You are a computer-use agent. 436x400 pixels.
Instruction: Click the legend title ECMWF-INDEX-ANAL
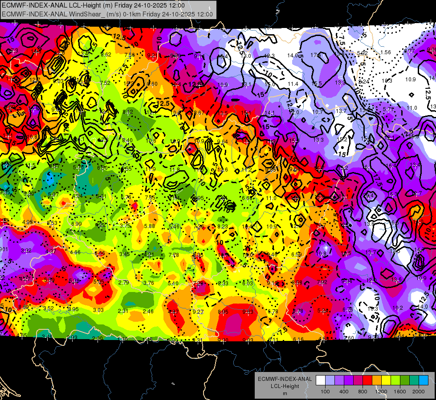tap(285, 379)
